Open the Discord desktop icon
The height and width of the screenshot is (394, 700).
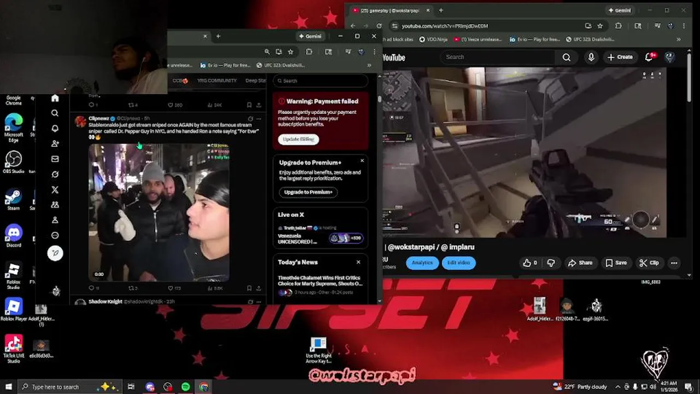[x=14, y=235]
